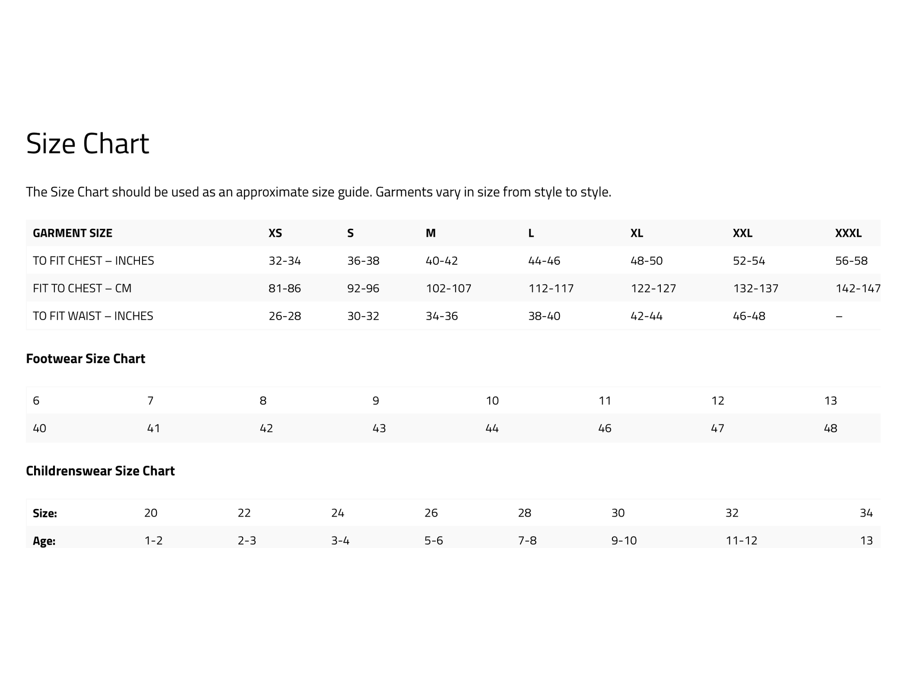Click the 102-107 chest cm value

coord(449,289)
